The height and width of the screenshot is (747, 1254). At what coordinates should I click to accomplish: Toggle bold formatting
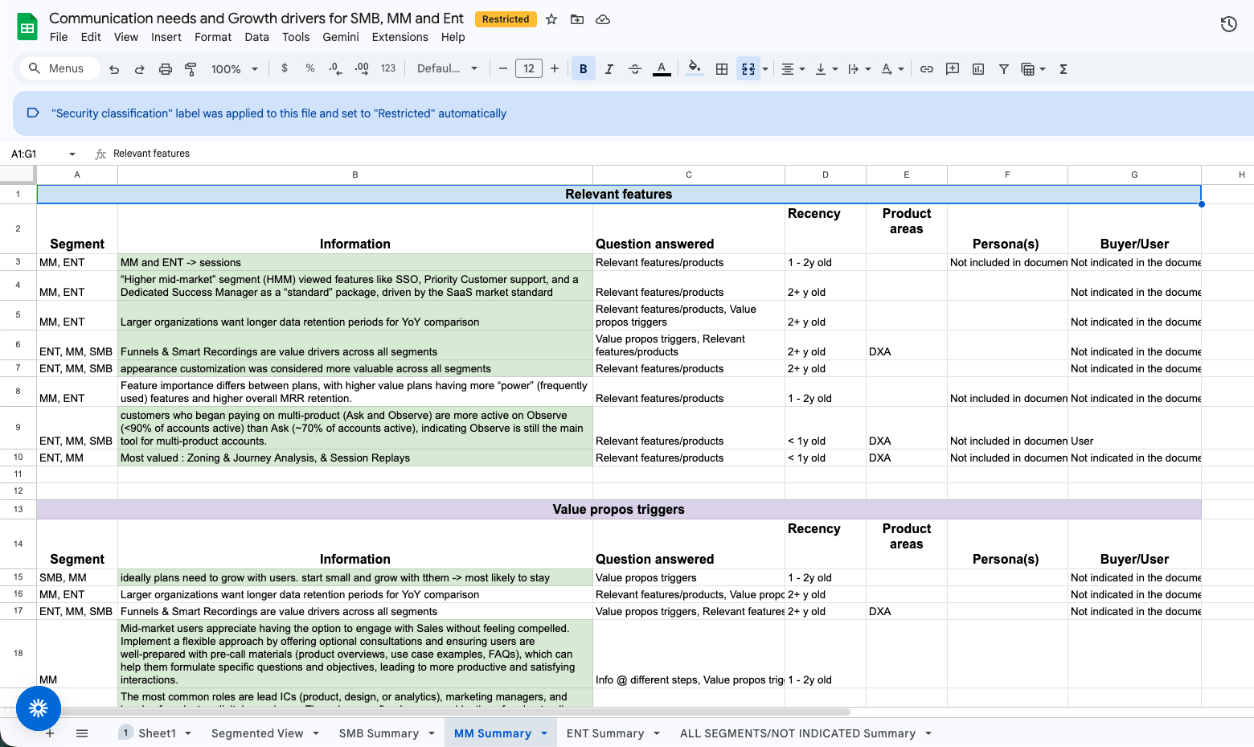tap(584, 69)
